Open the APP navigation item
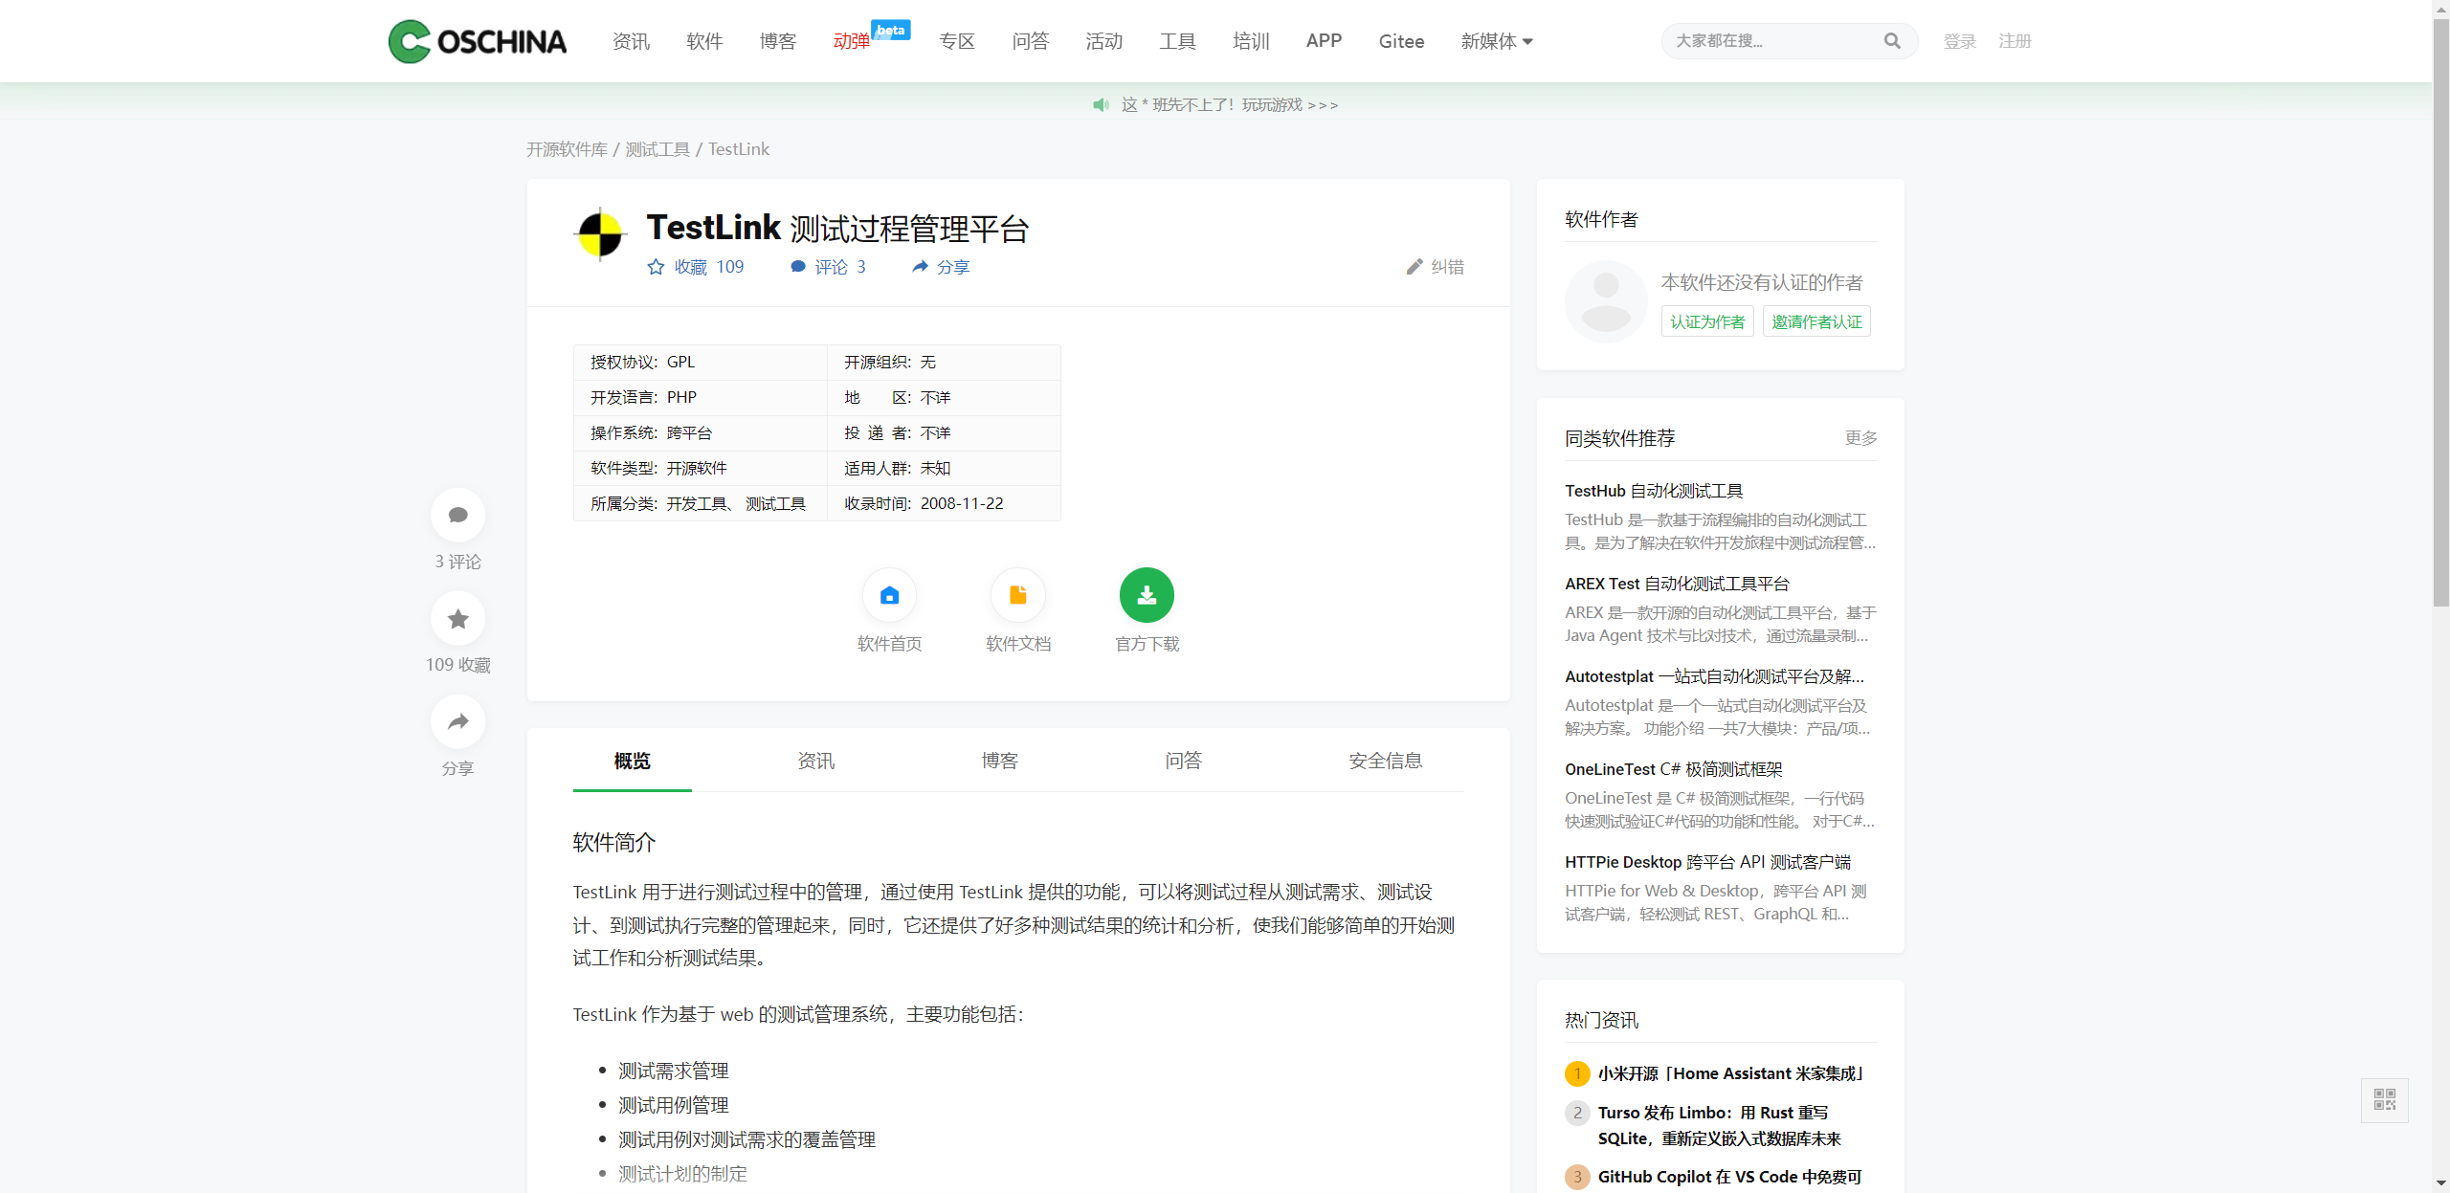This screenshot has height=1193, width=2450. pyautogui.click(x=1325, y=41)
